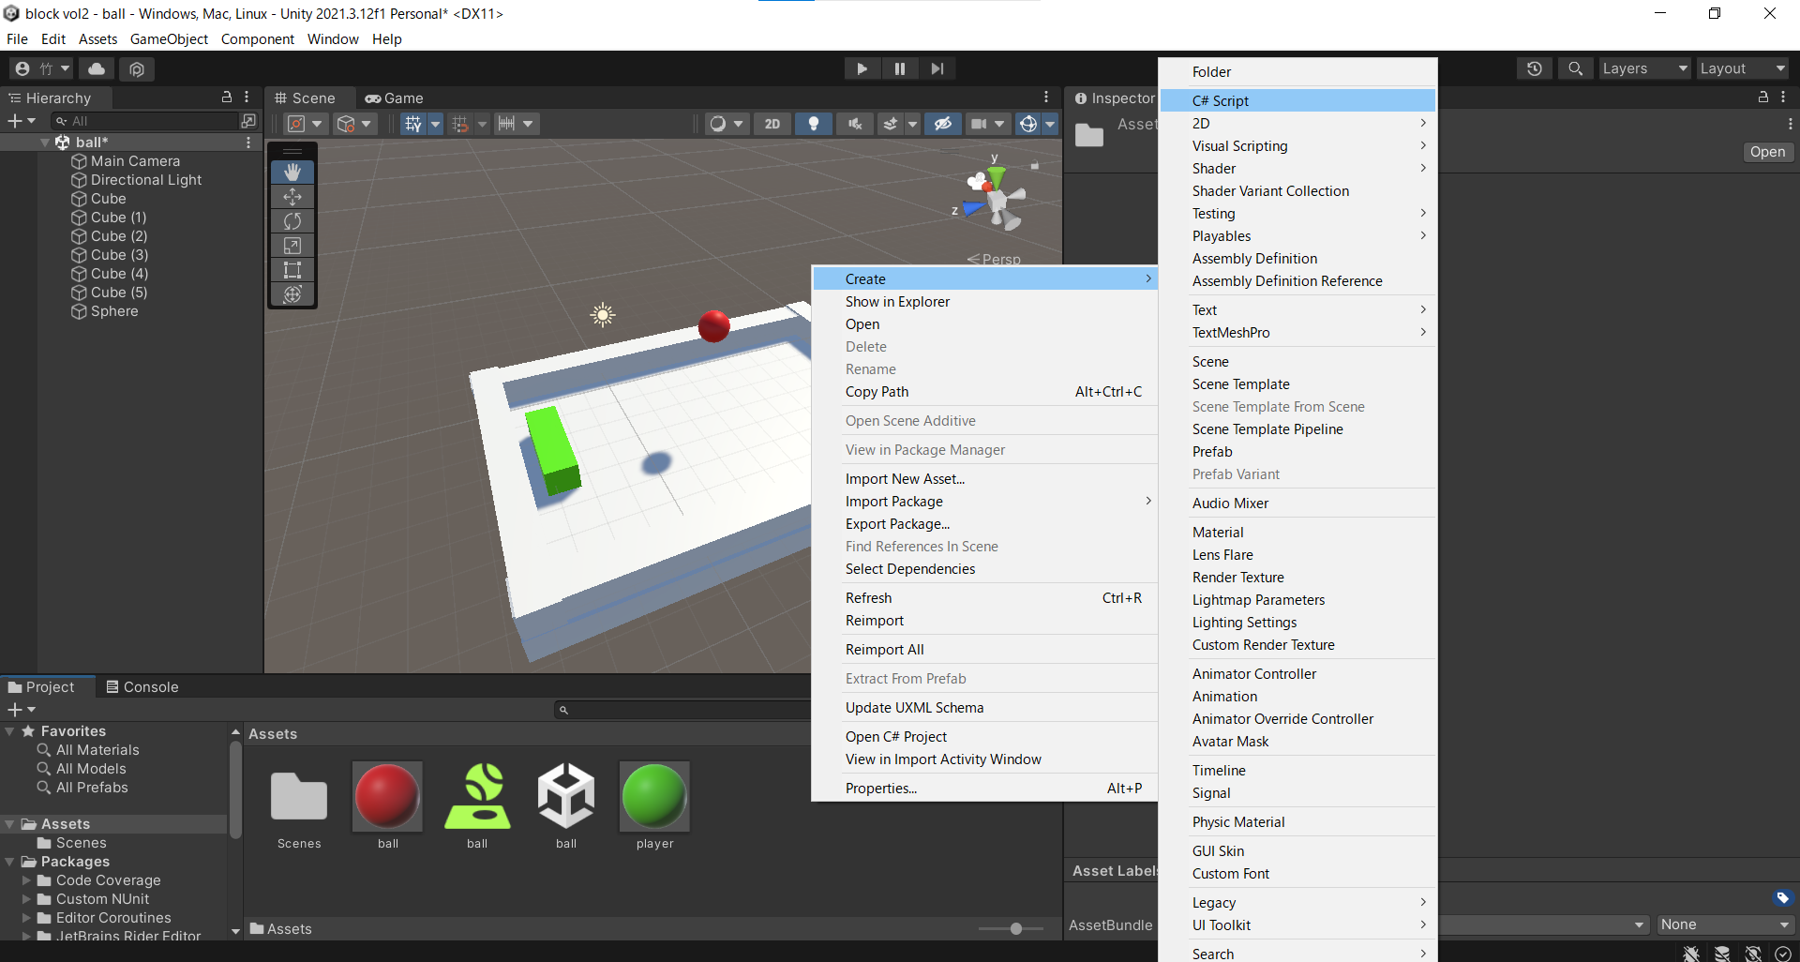1800x962 pixels.
Task: Click the tool handle pivot position icon
Action: tap(296, 124)
